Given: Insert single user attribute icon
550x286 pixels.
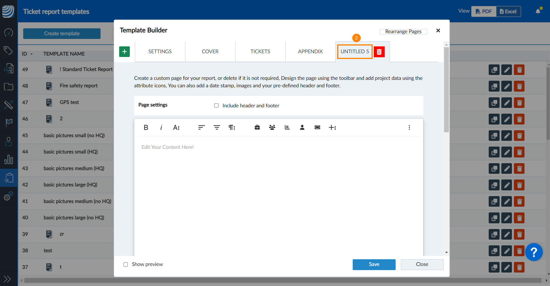Looking at the screenshot, I should tap(302, 127).
